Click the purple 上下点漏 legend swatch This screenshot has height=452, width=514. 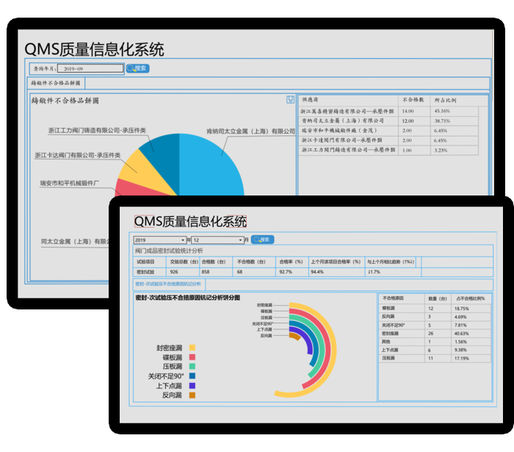pyautogui.click(x=192, y=386)
